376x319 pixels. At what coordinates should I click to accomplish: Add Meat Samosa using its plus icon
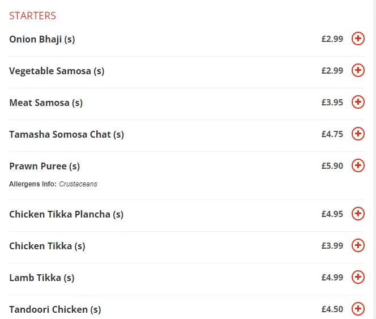(x=358, y=102)
